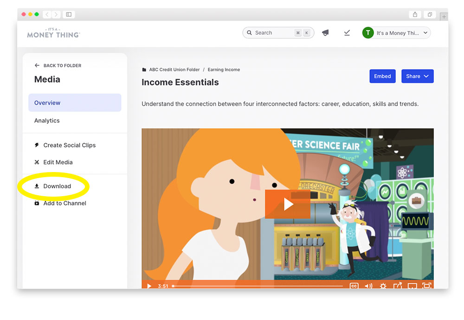Click the browser forward arrow
The height and width of the screenshot is (320, 464).
click(x=56, y=14)
